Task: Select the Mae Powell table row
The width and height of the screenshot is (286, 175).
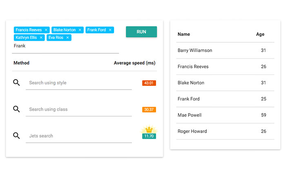Action: coord(225,115)
